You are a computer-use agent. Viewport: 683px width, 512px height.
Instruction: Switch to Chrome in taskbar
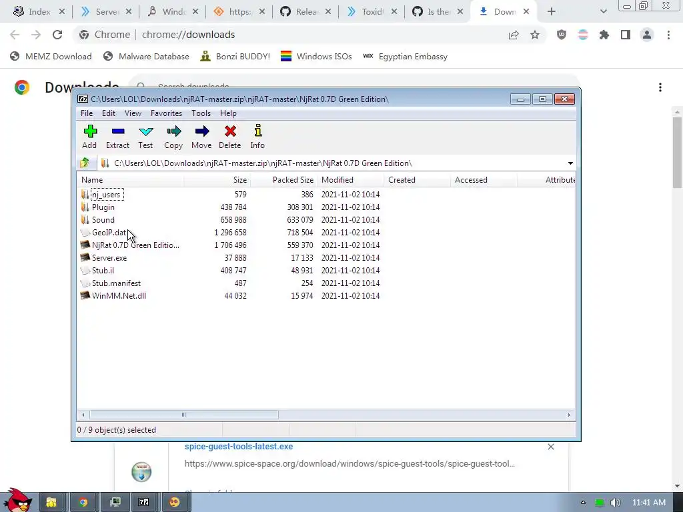pos(83,502)
